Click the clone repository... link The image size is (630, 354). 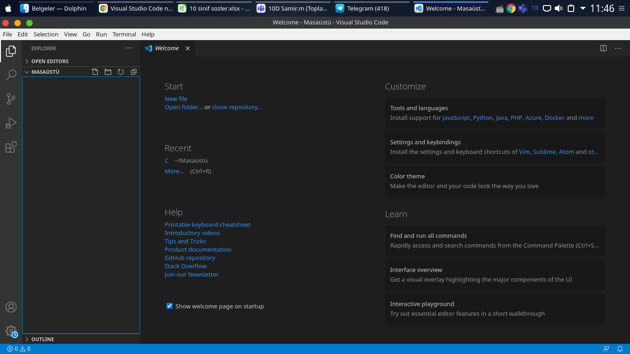[x=237, y=107]
